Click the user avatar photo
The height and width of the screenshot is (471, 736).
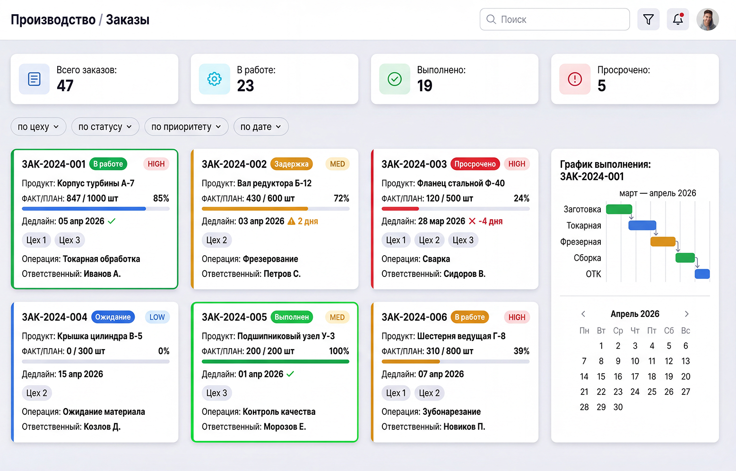(x=708, y=19)
